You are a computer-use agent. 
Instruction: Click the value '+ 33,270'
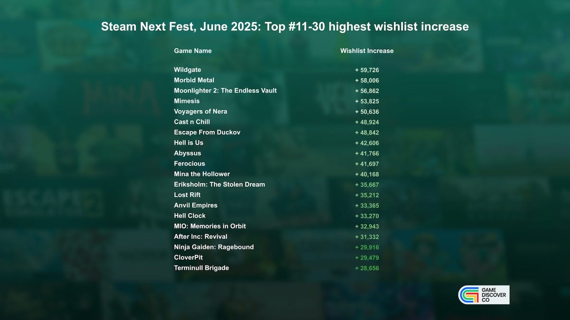(367, 216)
